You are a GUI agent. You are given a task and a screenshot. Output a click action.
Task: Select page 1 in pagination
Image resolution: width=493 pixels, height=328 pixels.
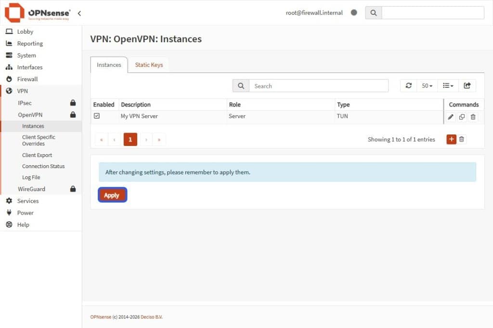pos(130,139)
